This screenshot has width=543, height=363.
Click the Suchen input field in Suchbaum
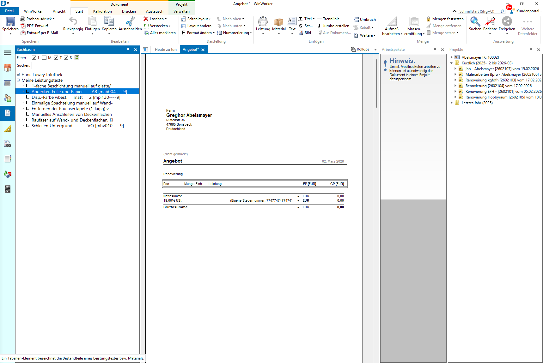85,65
